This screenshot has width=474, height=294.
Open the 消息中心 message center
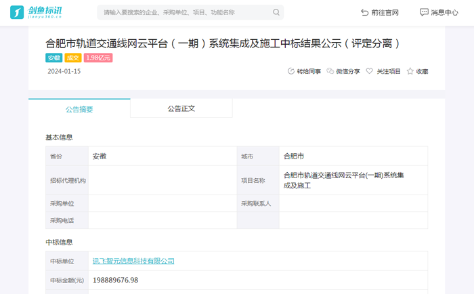[439, 12]
